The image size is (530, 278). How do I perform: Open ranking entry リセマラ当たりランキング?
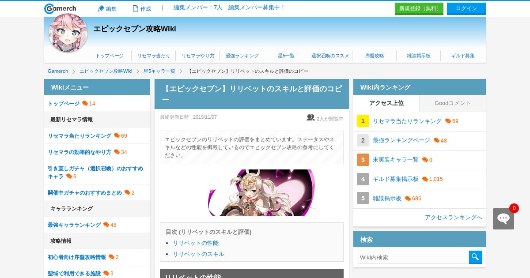click(407, 121)
